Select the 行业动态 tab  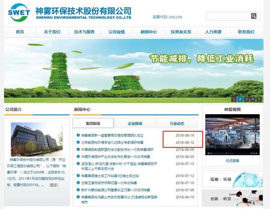(x=177, y=123)
